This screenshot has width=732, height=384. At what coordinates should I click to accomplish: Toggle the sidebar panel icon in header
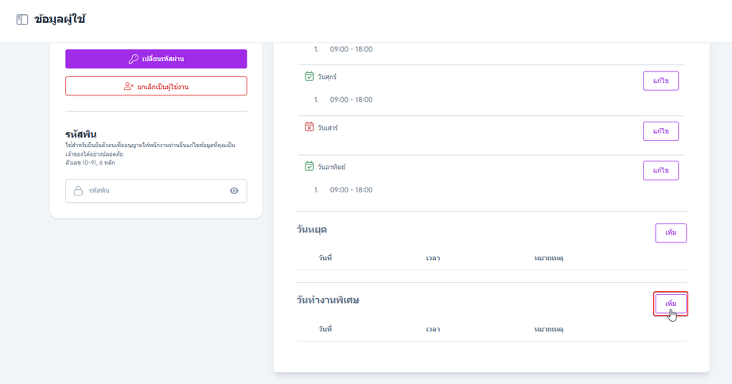pyautogui.click(x=22, y=20)
